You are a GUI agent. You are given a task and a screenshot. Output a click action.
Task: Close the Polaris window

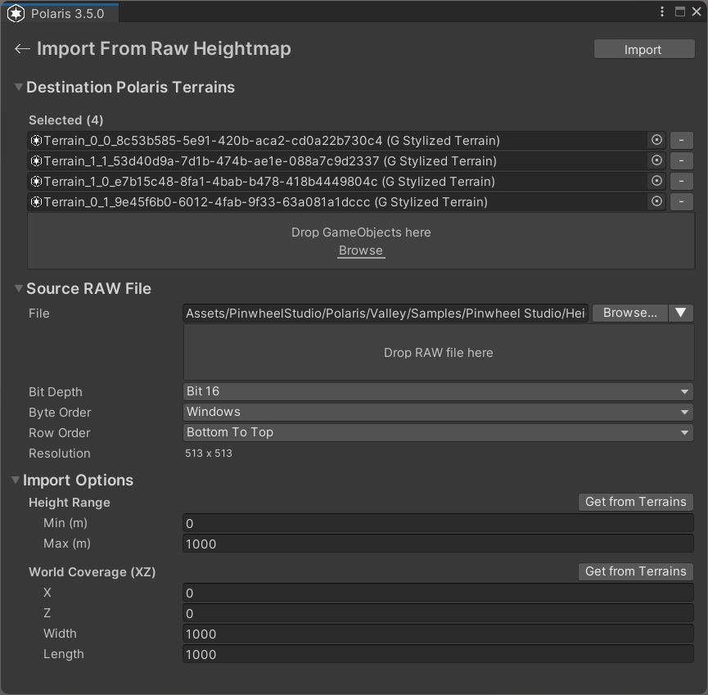coord(697,11)
